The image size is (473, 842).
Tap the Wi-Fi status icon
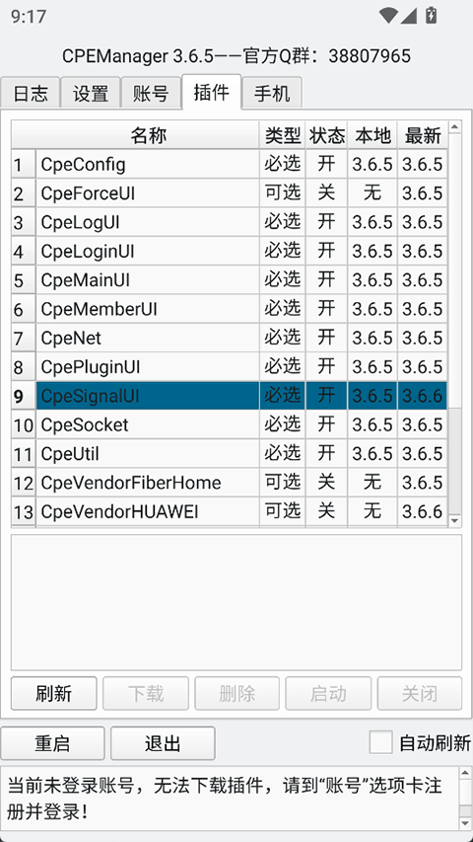tap(388, 16)
